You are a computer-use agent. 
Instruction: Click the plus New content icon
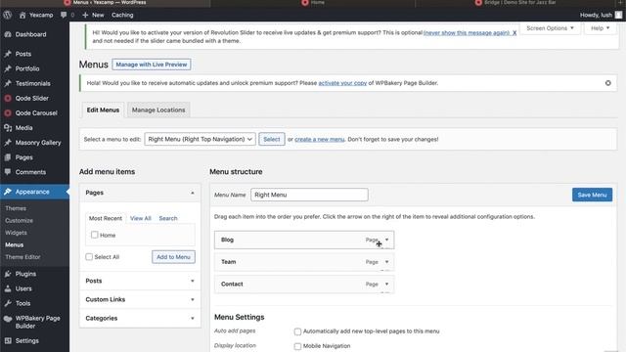(85, 15)
